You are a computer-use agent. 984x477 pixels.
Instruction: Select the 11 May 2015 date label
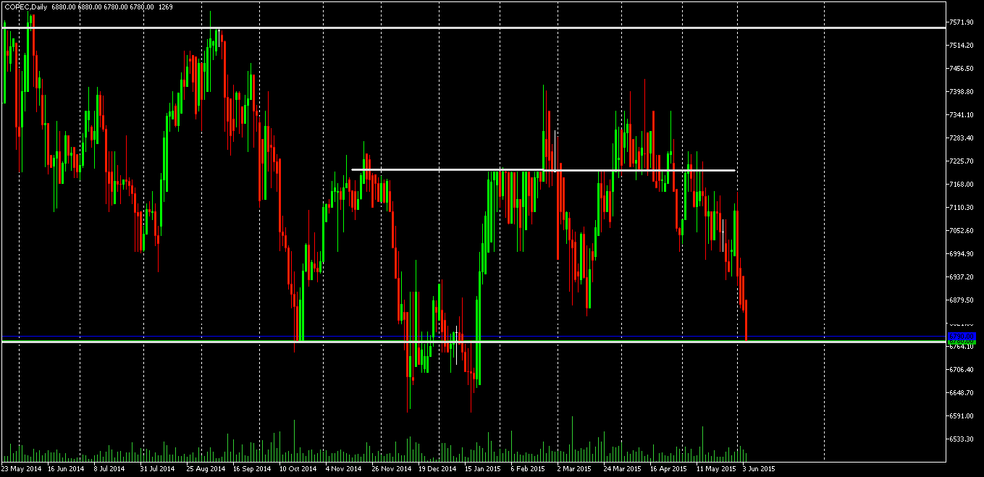(x=715, y=469)
